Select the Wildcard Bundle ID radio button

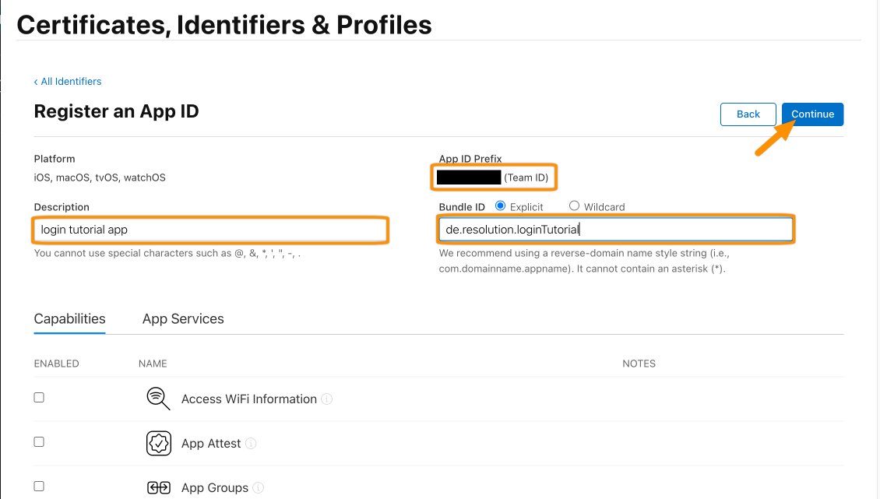574,206
